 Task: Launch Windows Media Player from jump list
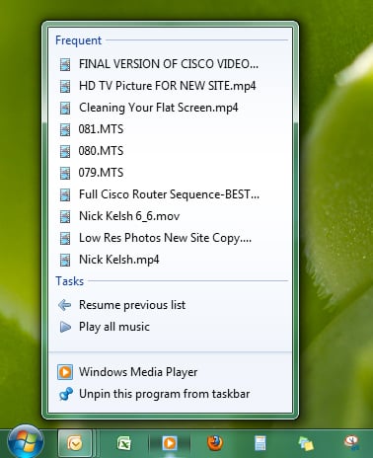170,372
